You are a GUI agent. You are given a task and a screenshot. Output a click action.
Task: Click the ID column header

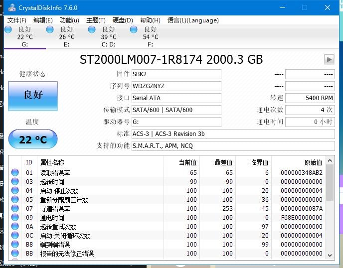pyautogui.click(x=29, y=162)
